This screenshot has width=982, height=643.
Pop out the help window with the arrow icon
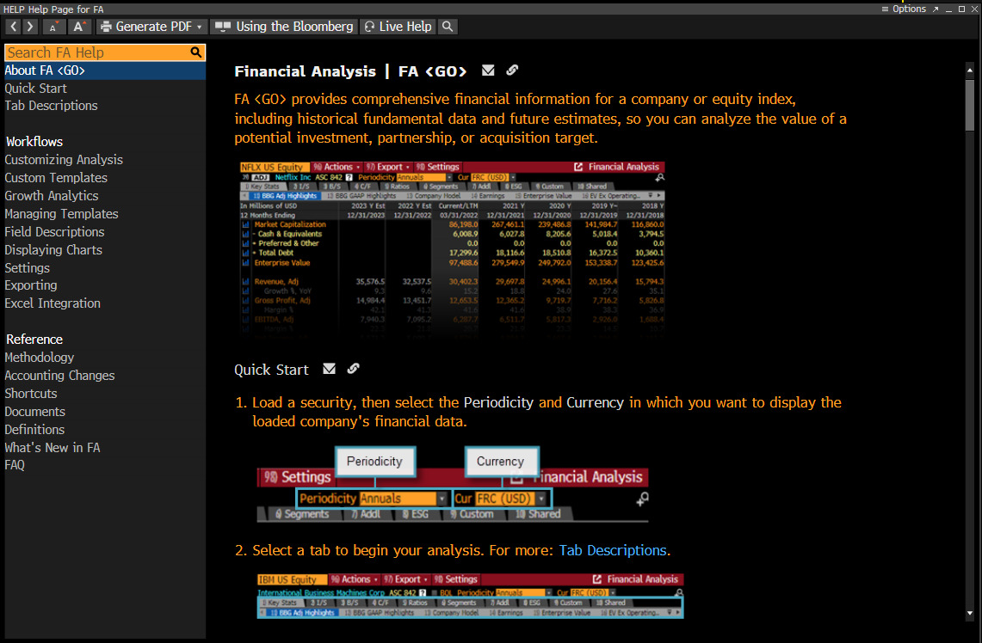point(936,9)
